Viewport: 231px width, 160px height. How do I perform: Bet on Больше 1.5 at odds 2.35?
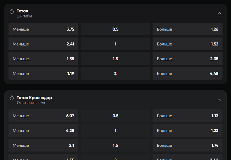187,59
